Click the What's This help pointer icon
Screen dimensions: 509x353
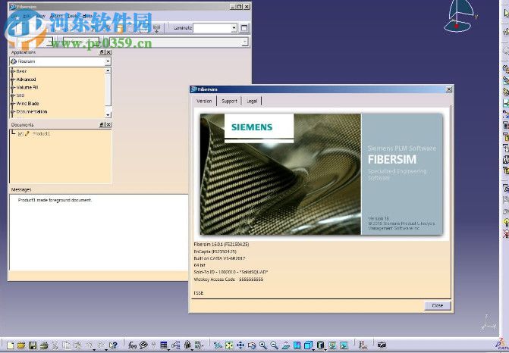113,345
